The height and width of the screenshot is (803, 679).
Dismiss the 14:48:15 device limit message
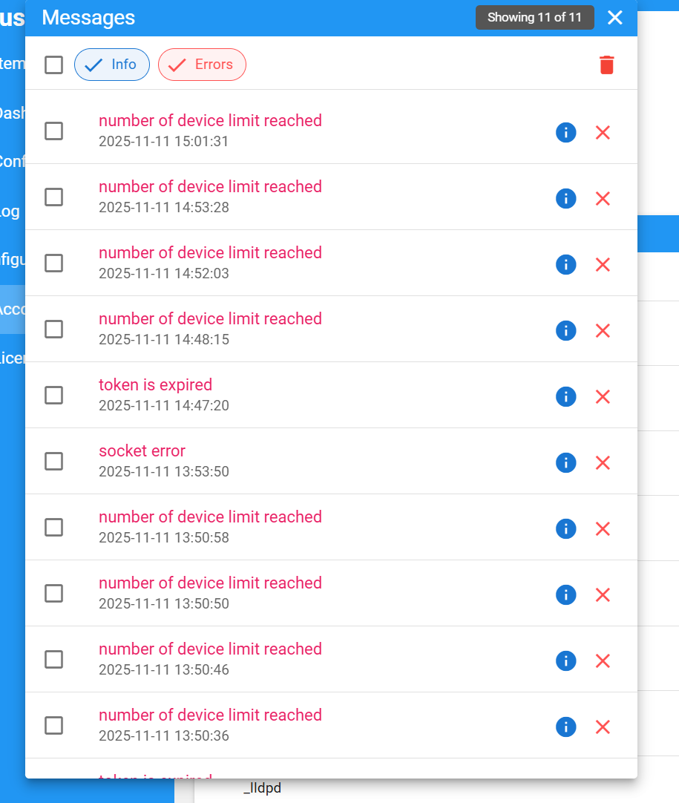[x=603, y=331]
